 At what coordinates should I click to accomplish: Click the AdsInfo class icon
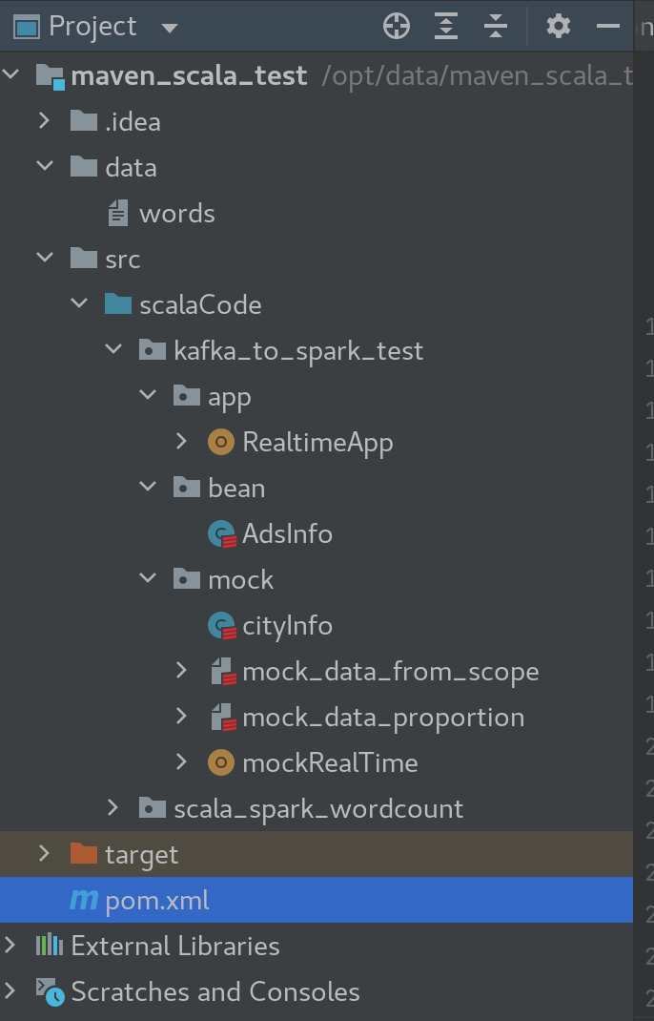coord(221,534)
